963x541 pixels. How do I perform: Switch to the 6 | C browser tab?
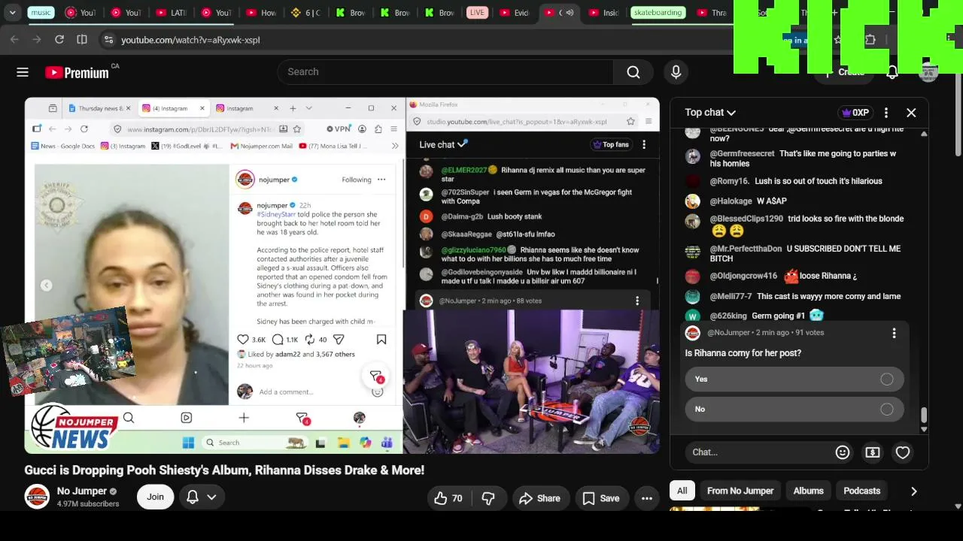click(307, 13)
